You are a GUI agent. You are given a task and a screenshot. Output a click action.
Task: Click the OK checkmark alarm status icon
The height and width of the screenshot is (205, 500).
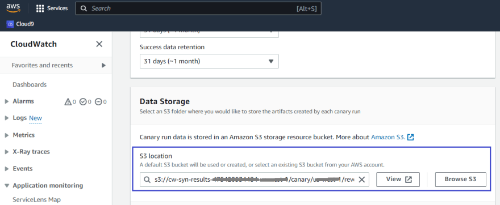(x=83, y=102)
